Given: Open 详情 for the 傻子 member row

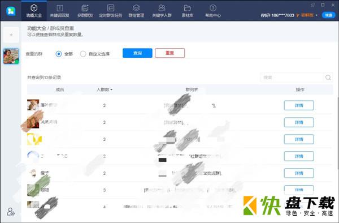Looking at the screenshot, I should [x=299, y=173].
